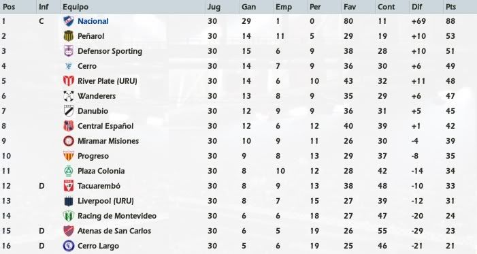Viewport: 477px width, 254px height.
Task: Click the Liverpool (URU) crest icon
Action: 69,201
